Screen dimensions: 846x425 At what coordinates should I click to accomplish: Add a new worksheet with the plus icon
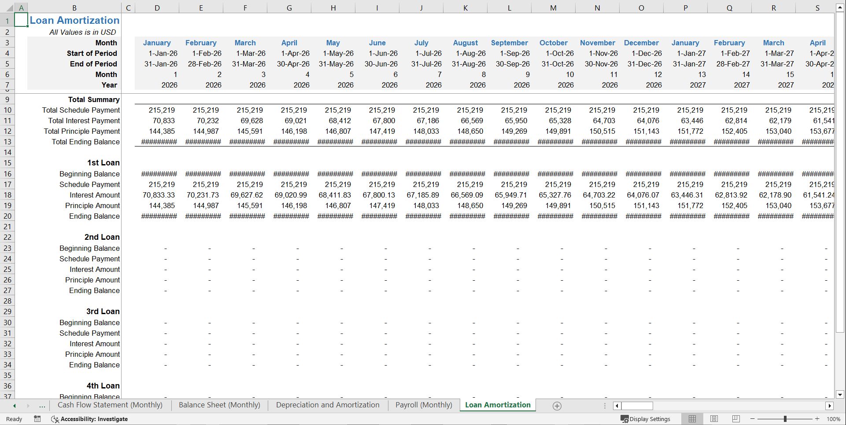pos(557,406)
